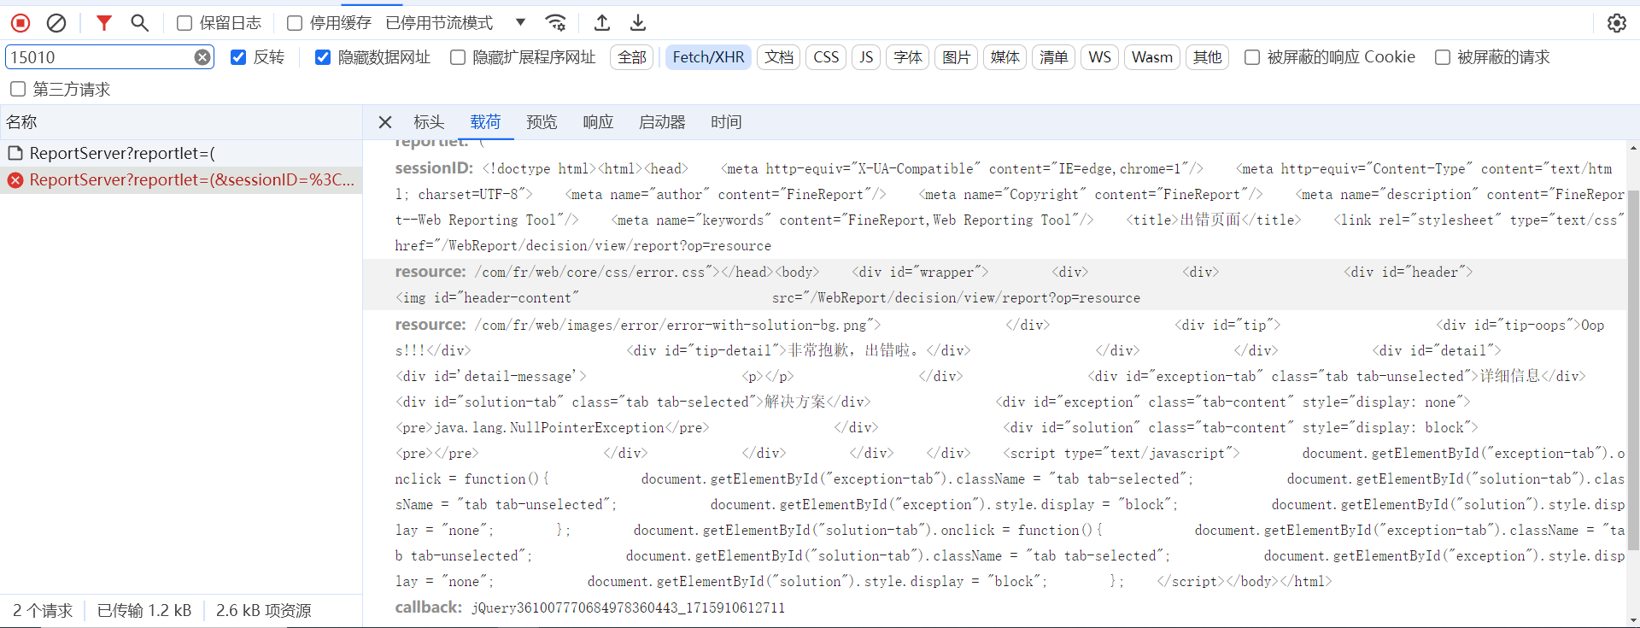Click the 已传输 1.2 kB status text
This screenshot has width=1640, height=628.
coord(144,611)
